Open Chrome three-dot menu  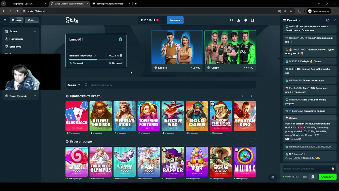coord(334,11)
